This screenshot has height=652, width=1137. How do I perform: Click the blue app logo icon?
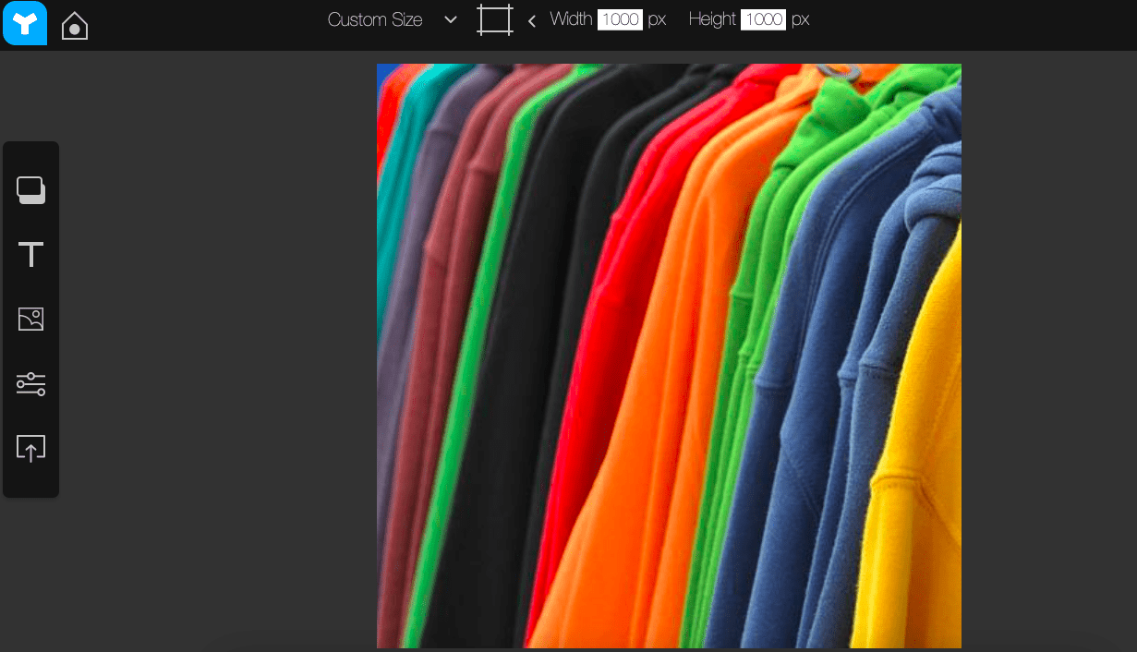(25, 25)
